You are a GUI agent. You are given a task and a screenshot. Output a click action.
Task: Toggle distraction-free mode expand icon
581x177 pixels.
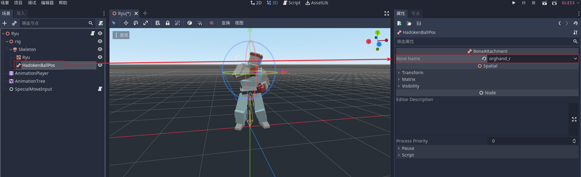[x=387, y=13]
